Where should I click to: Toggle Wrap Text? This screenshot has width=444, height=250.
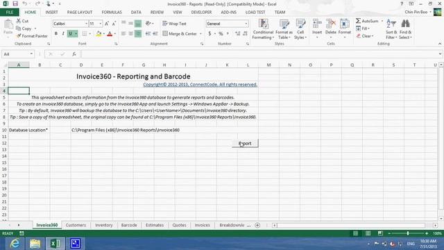coord(174,24)
